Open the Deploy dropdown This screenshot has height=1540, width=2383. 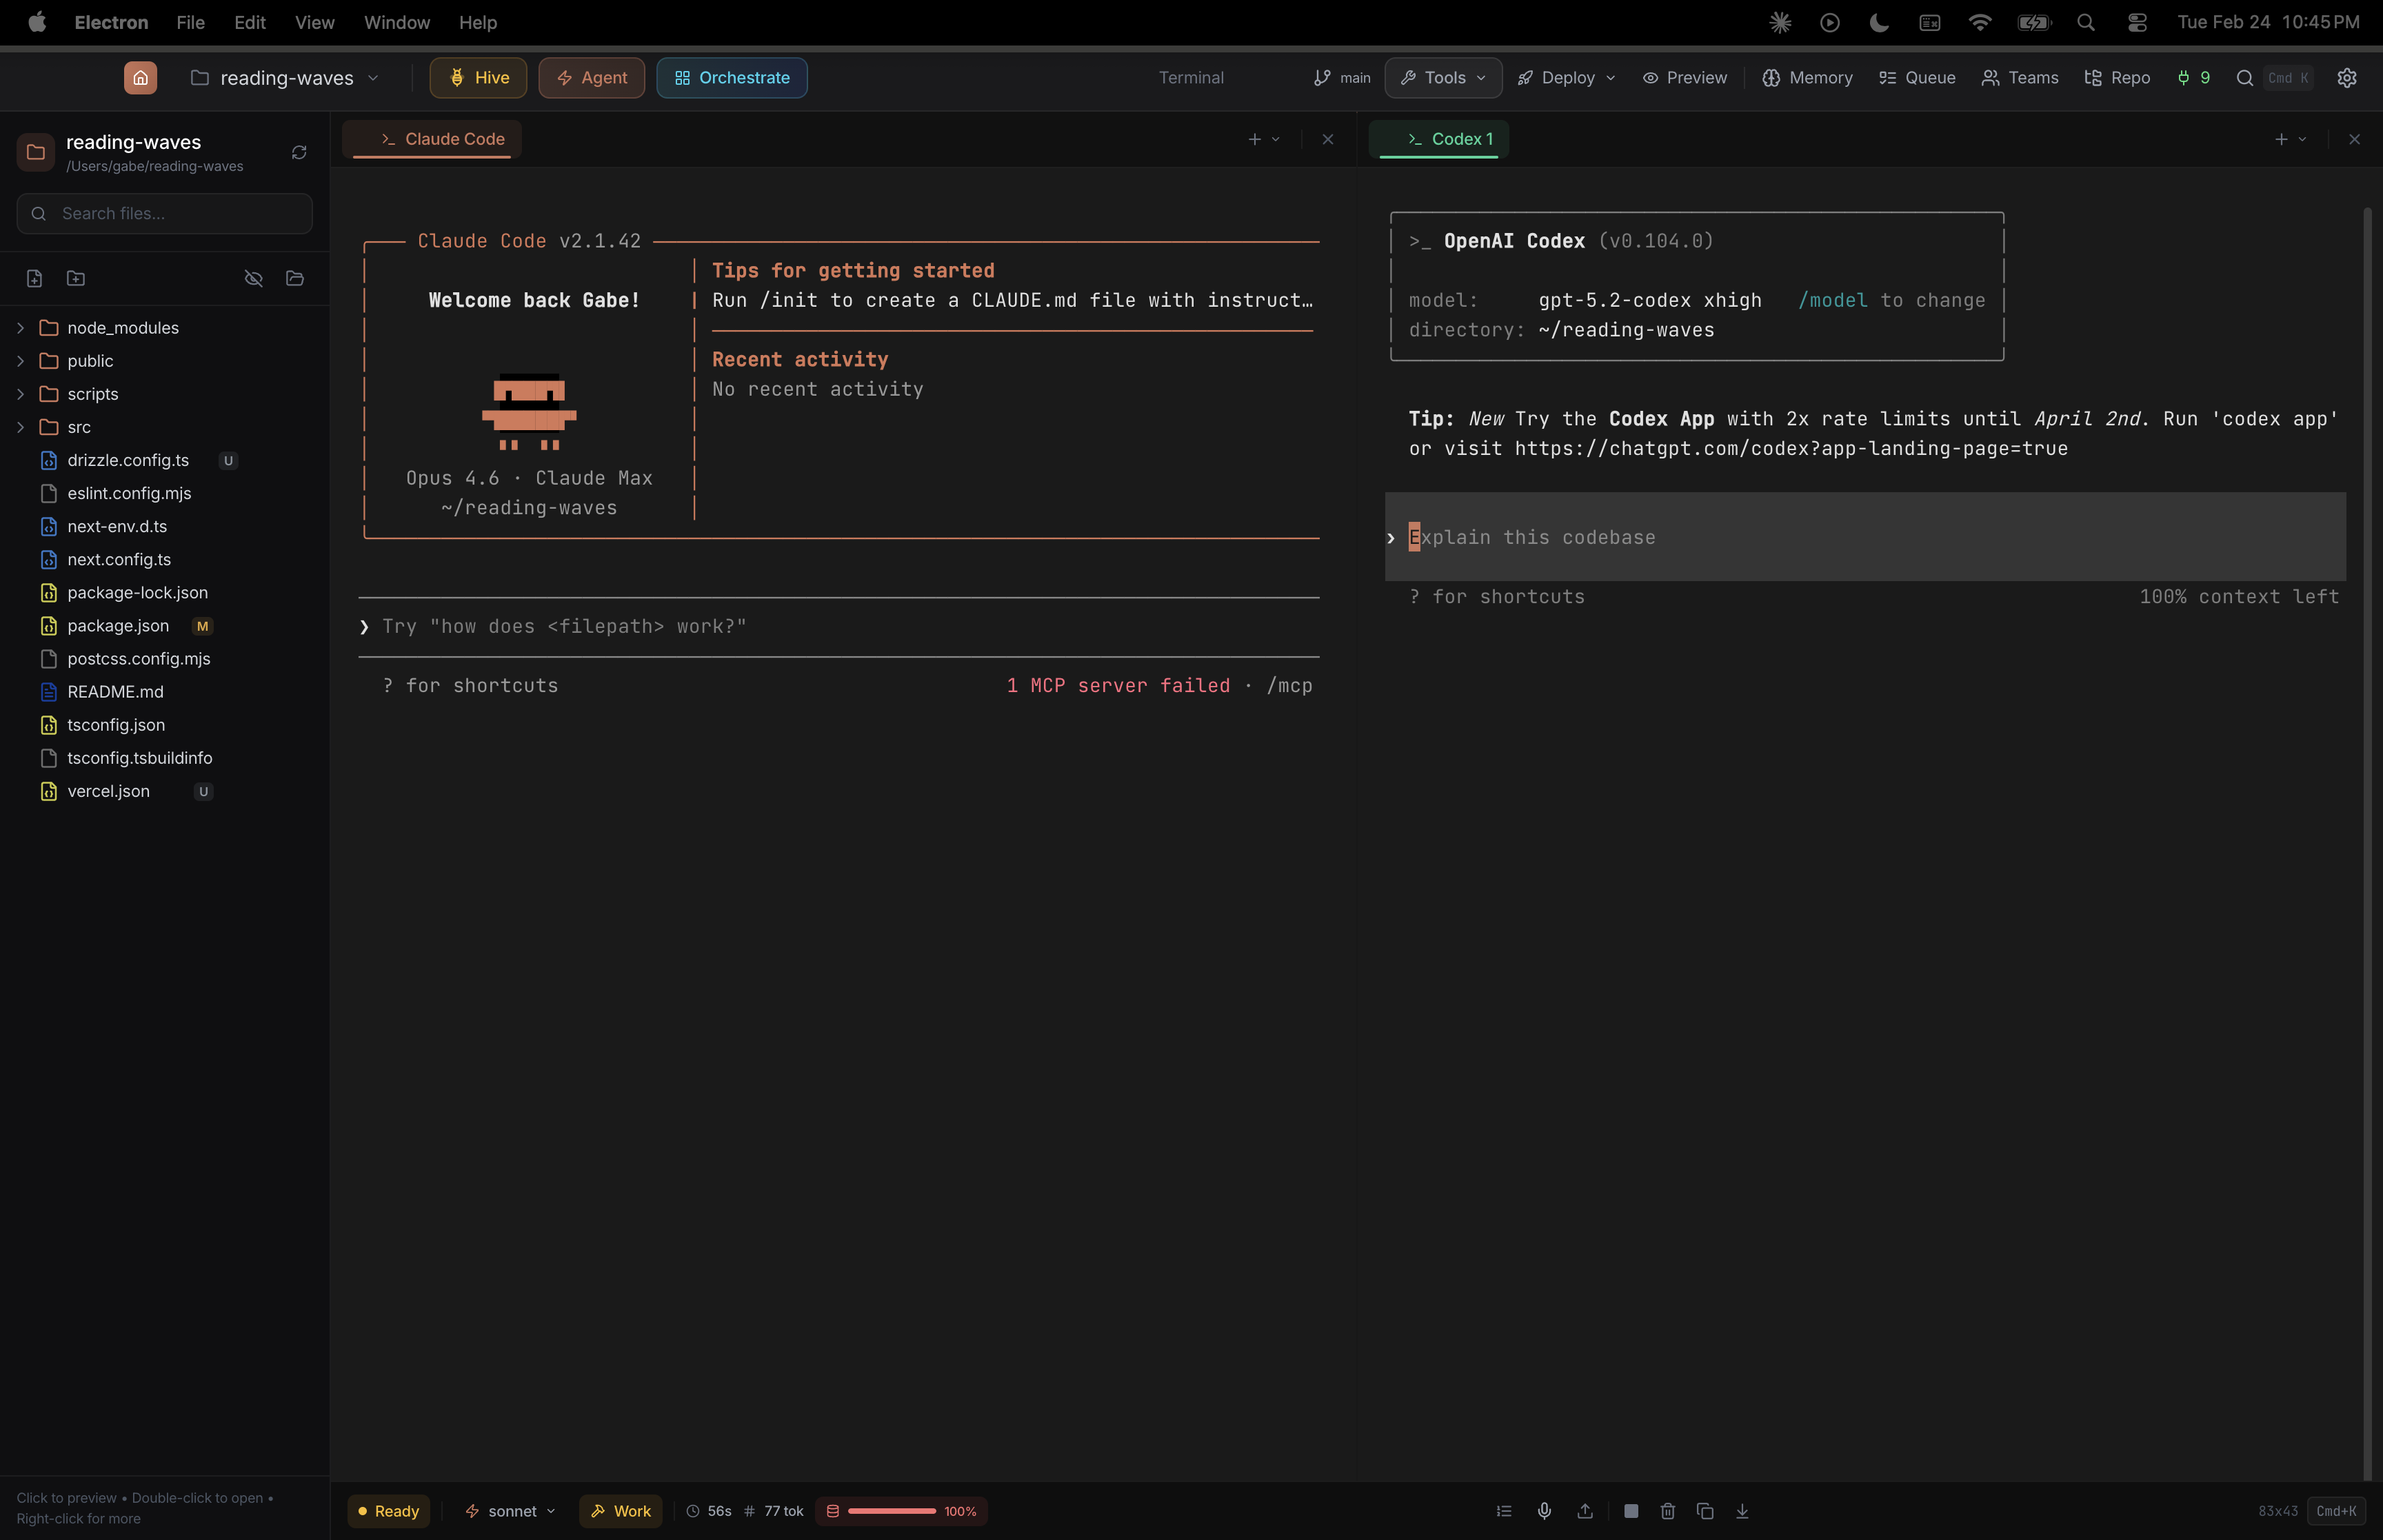coord(1565,78)
